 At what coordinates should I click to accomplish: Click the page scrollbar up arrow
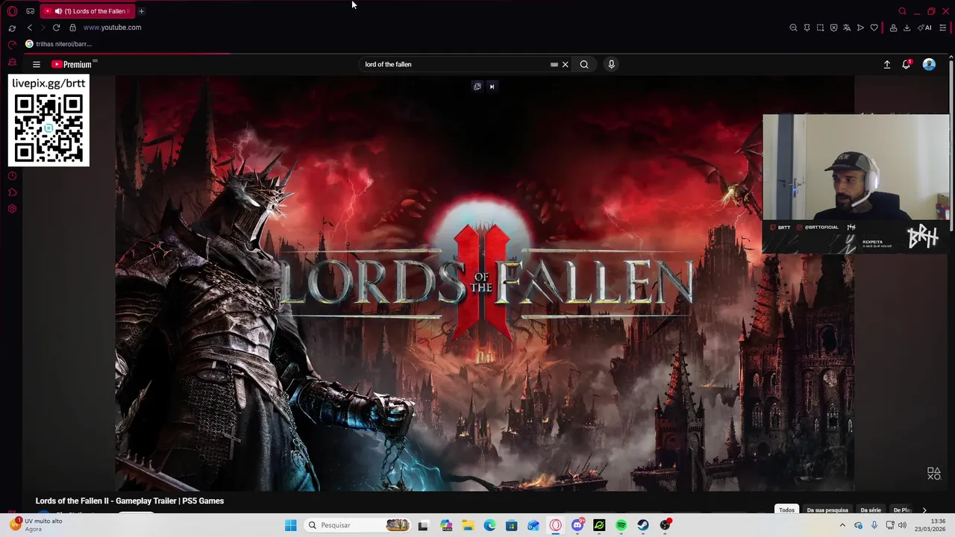click(951, 56)
